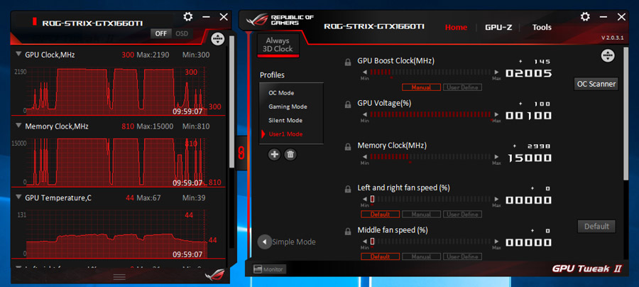Switch monitoring toggle to OFF
The image size is (639, 287).
(x=161, y=33)
